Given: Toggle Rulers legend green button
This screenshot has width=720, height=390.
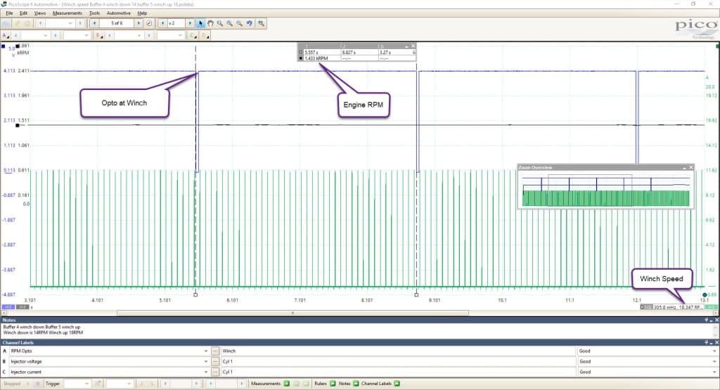Looking at the screenshot, I should (x=333, y=384).
